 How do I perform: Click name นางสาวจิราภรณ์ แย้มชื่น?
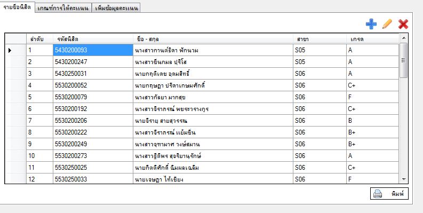[213, 132]
